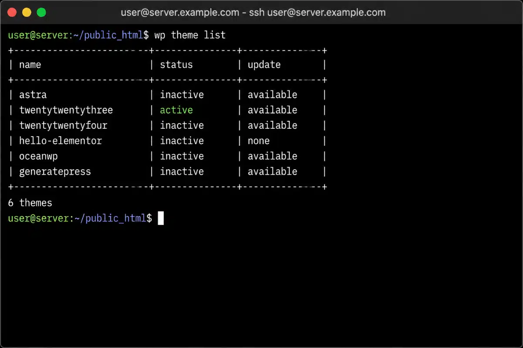Close the terminal window with red button

point(13,13)
